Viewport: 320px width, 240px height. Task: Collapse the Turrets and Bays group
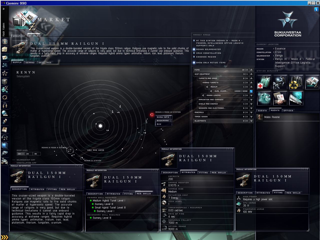251,78
